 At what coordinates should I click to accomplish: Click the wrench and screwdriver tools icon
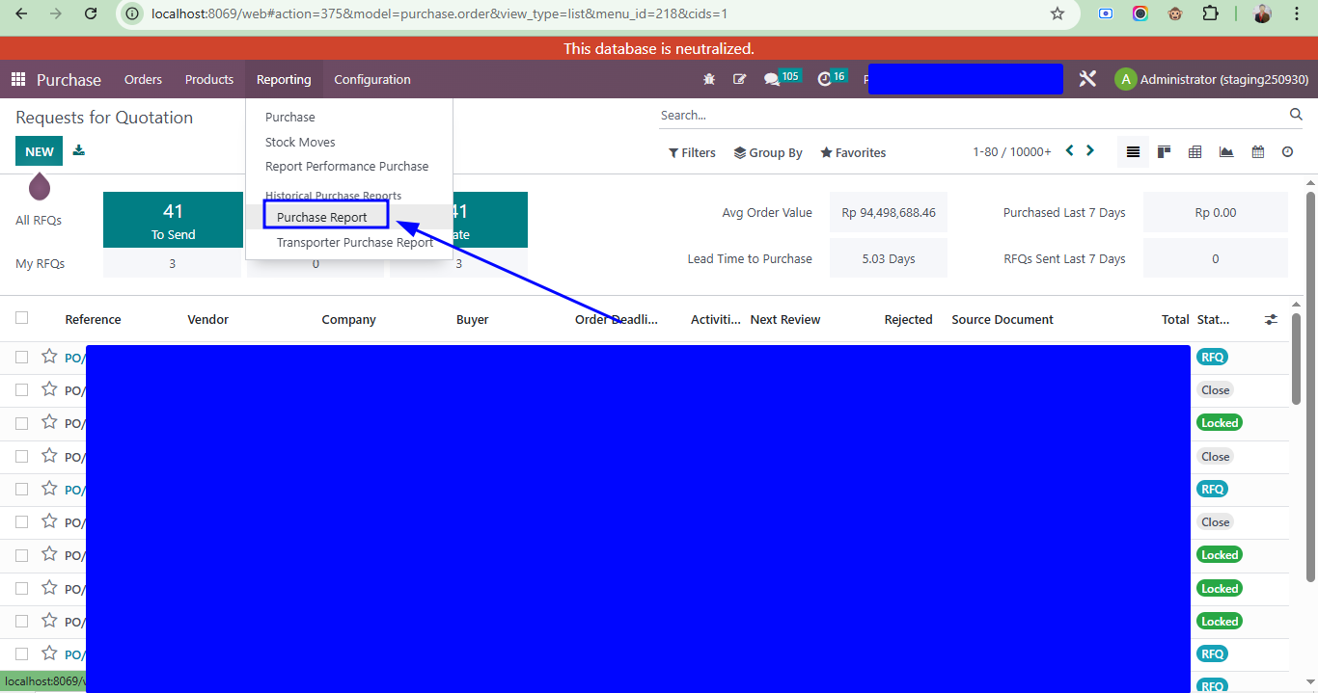point(1087,79)
